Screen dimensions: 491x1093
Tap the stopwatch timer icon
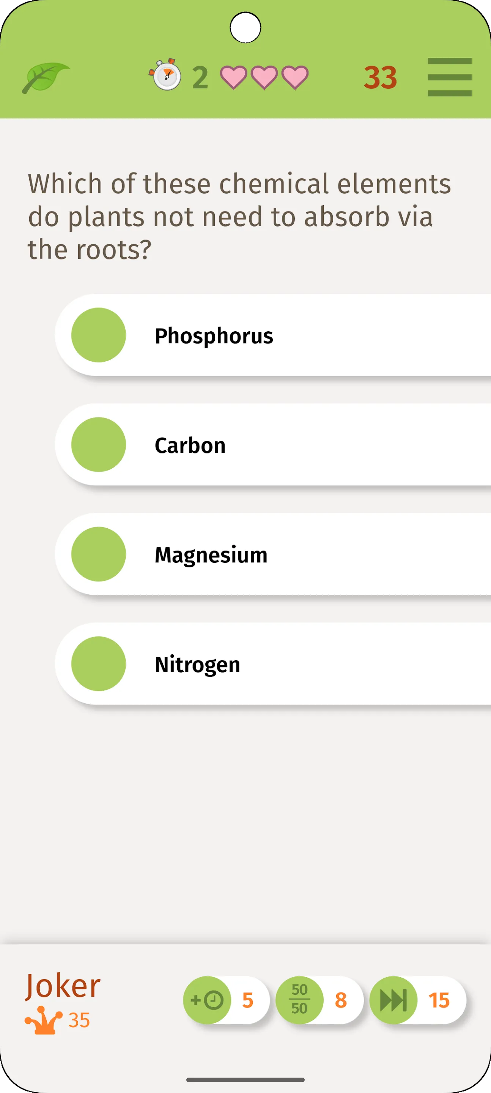click(165, 75)
